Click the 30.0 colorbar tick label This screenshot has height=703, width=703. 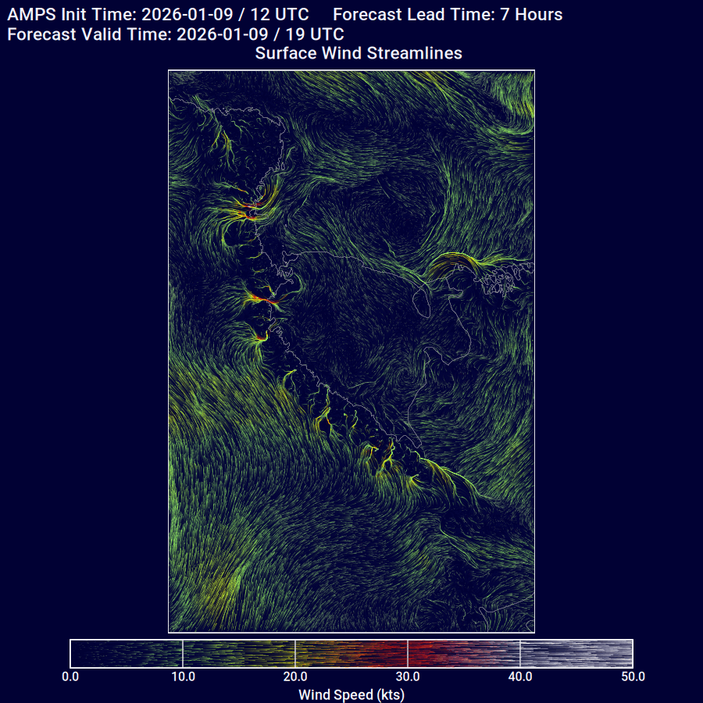[408, 676]
